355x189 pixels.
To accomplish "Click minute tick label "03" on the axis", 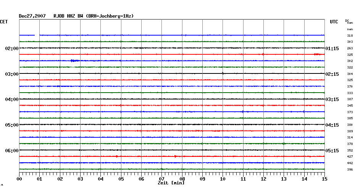I will pyautogui.click(x=80, y=179).
